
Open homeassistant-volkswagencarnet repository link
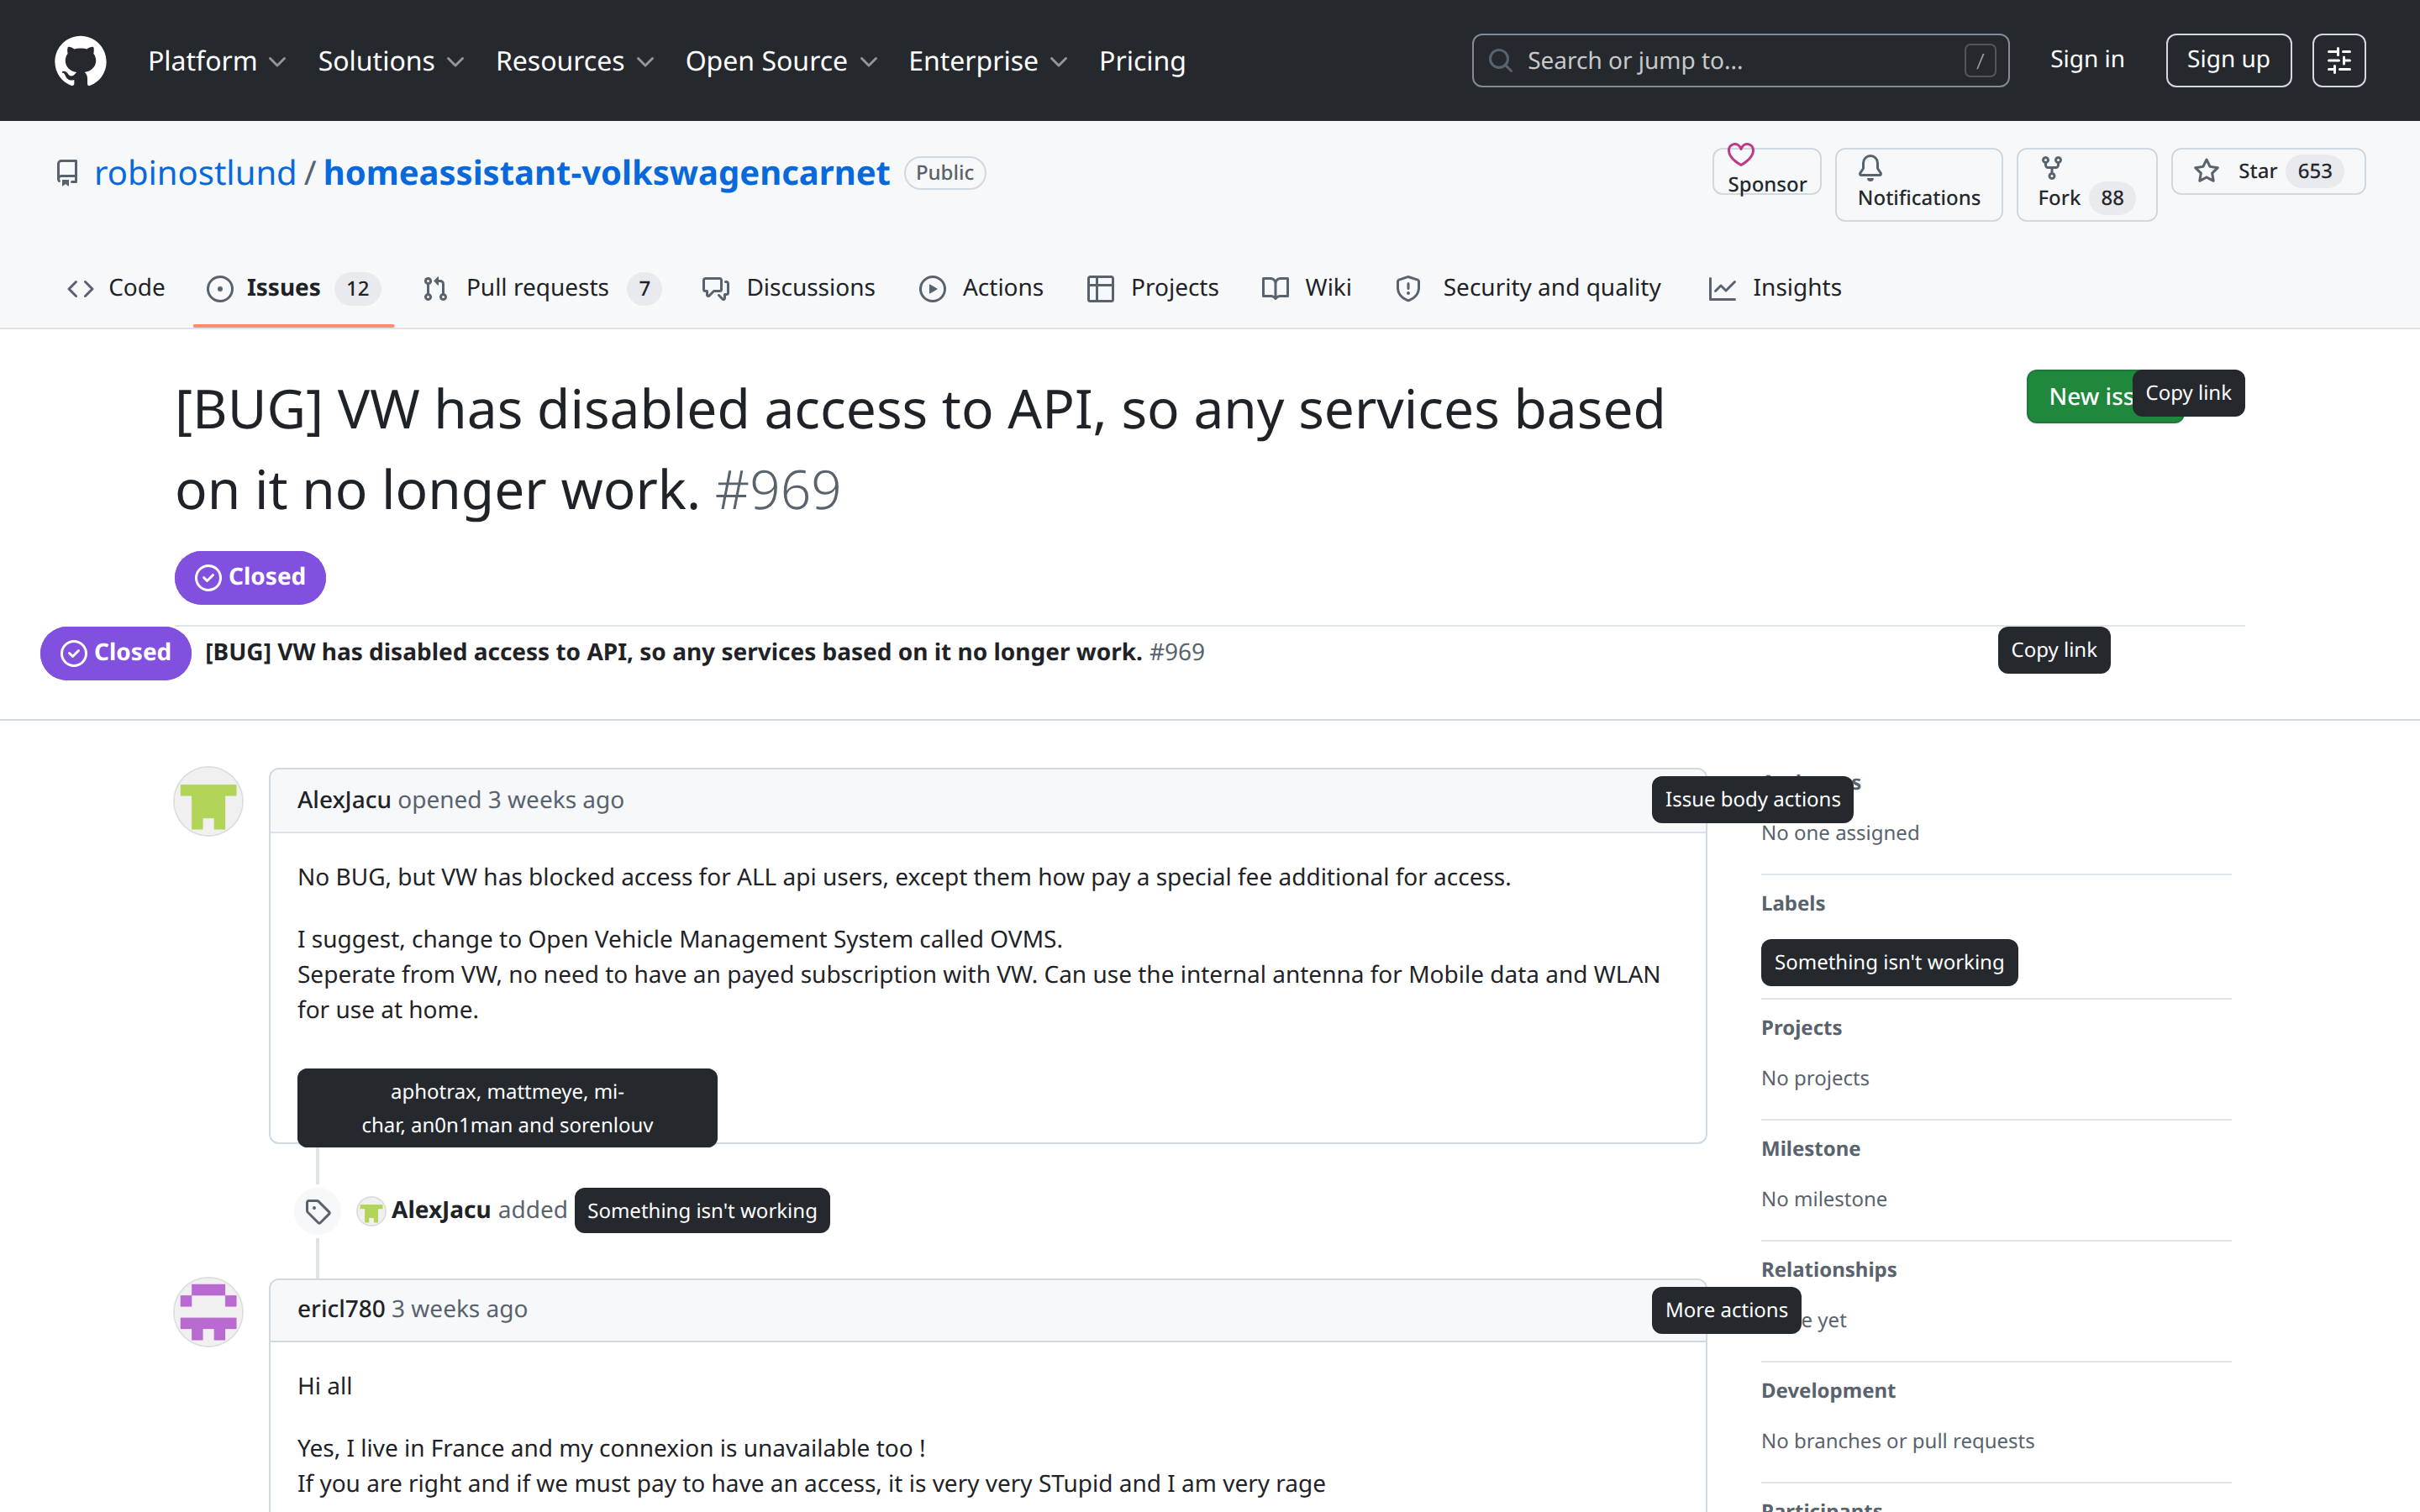coord(606,173)
